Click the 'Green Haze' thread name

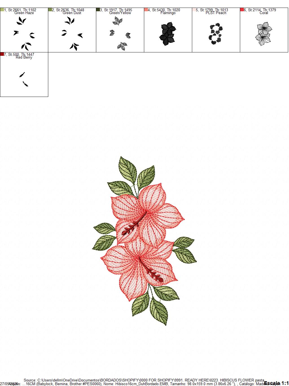click(x=24, y=13)
